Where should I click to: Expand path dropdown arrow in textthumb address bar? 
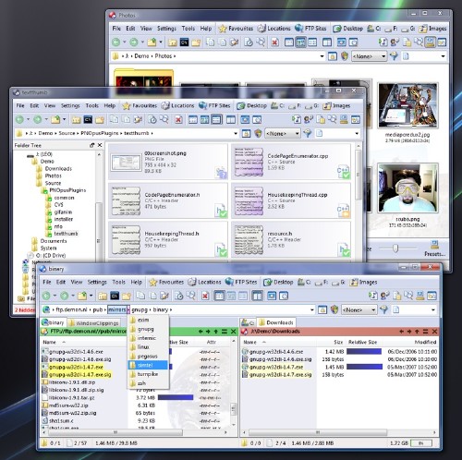click(x=236, y=133)
